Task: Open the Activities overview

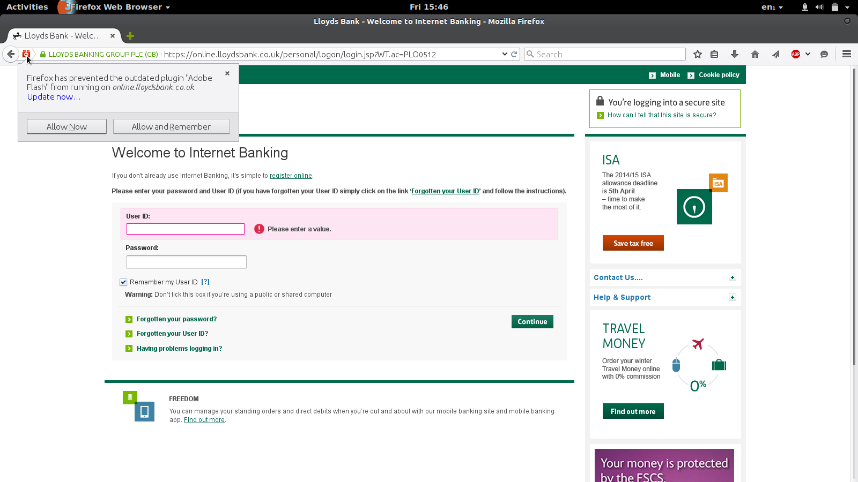Action: pyautogui.click(x=27, y=7)
